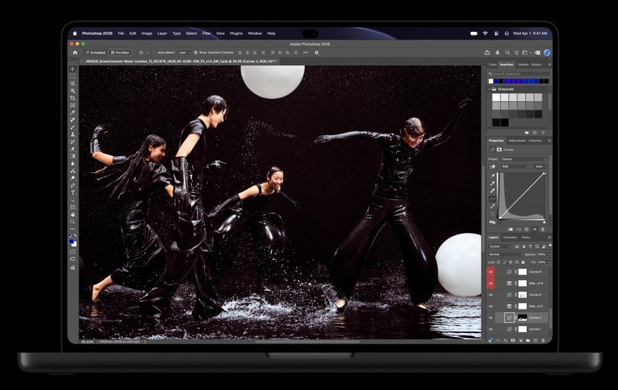The height and width of the screenshot is (390, 618).
Task: Switch to the Paths tab
Action: 526,237
